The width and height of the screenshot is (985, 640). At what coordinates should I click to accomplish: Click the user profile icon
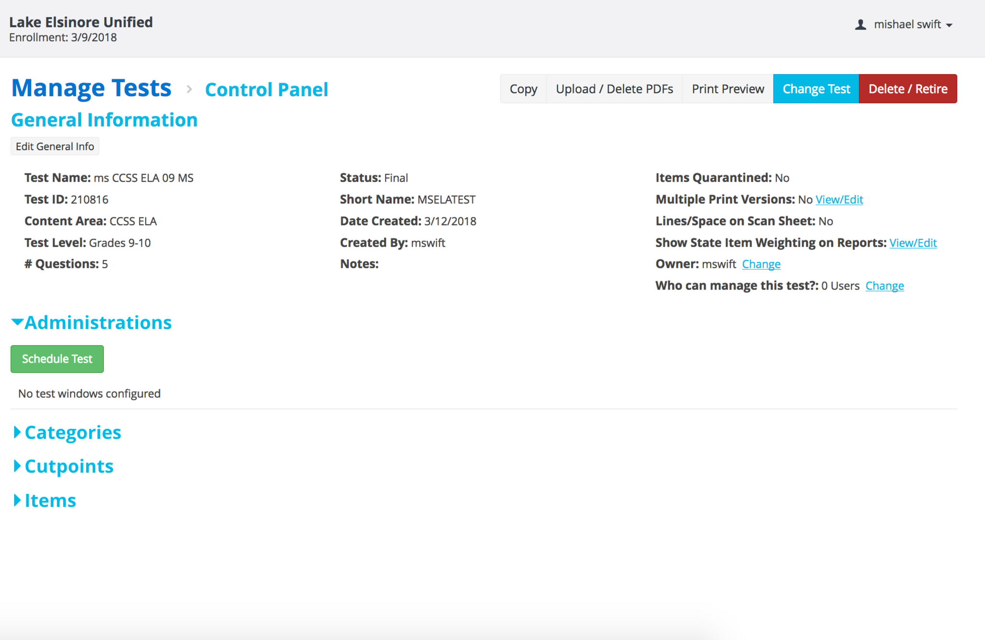tap(860, 25)
